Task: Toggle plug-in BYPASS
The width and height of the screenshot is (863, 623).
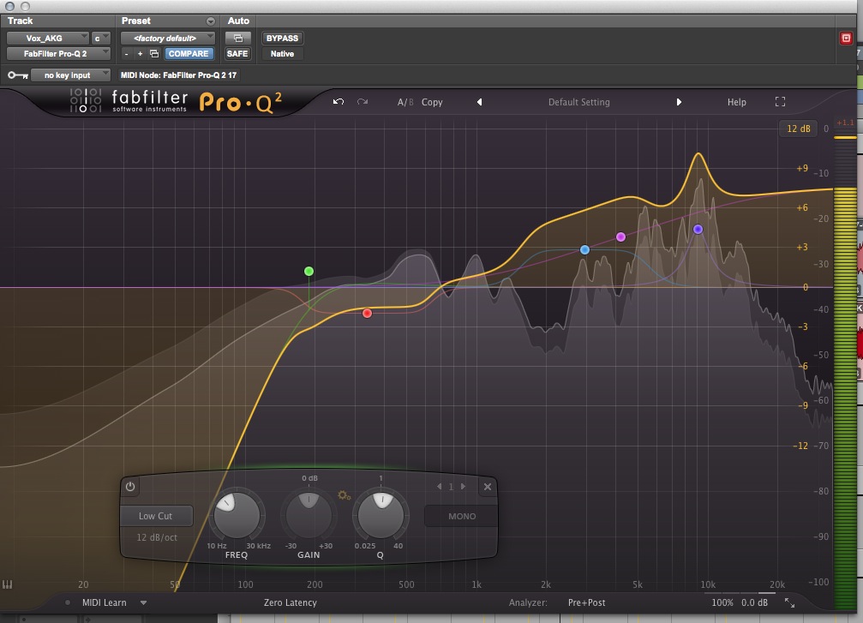Action: point(282,38)
